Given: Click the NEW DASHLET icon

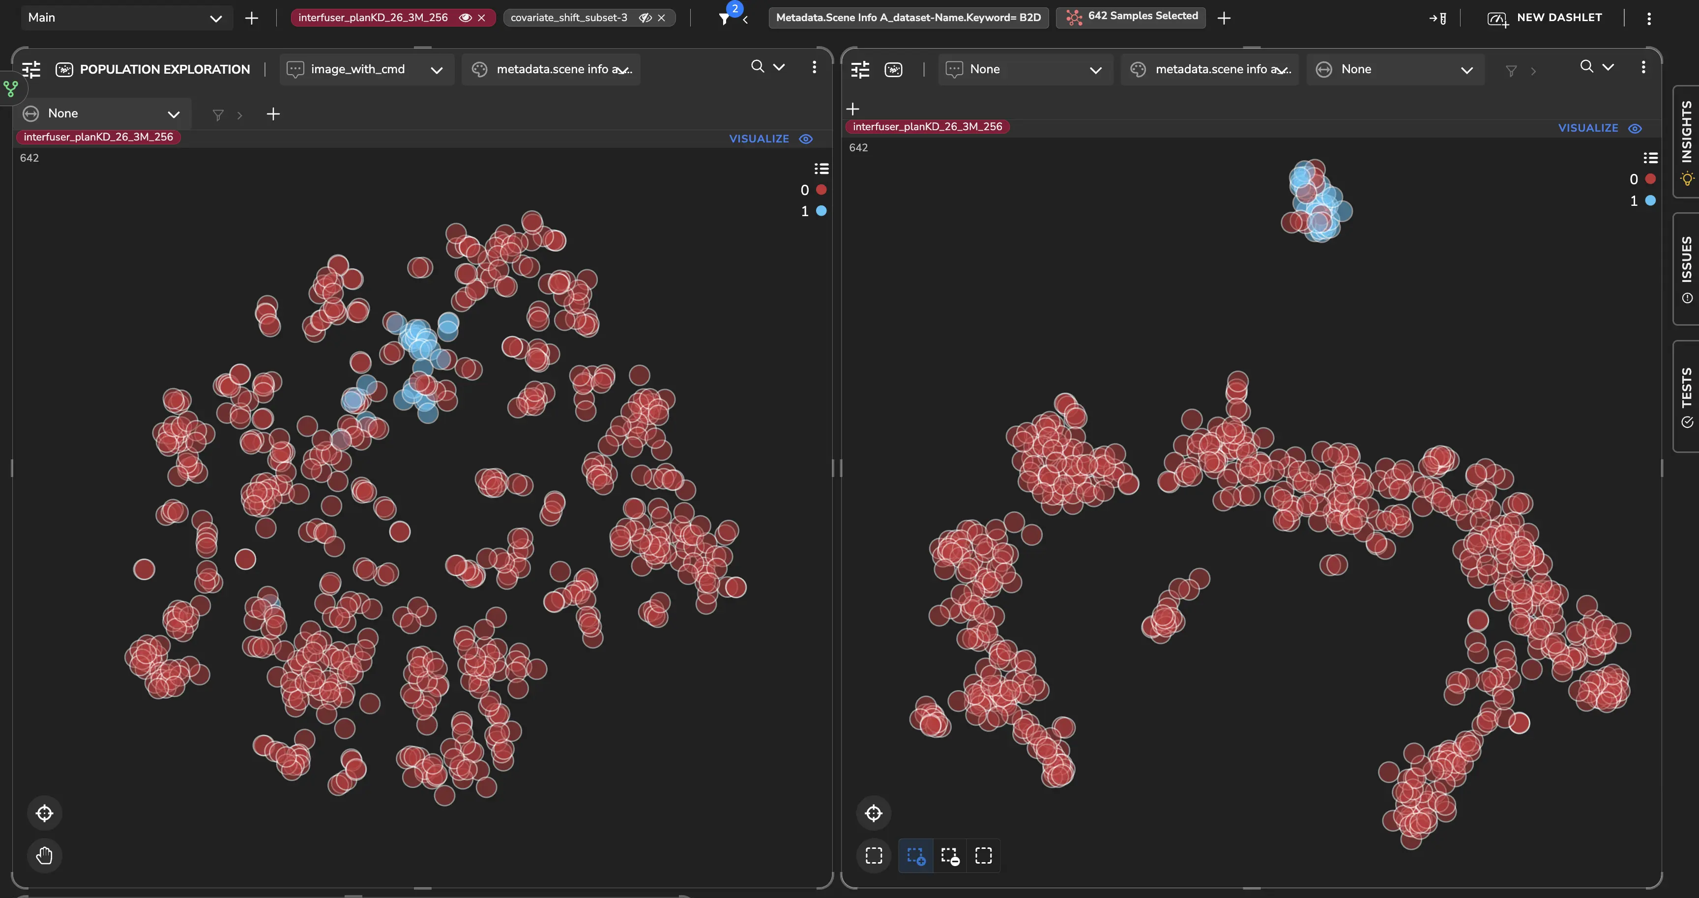Looking at the screenshot, I should (1497, 19).
